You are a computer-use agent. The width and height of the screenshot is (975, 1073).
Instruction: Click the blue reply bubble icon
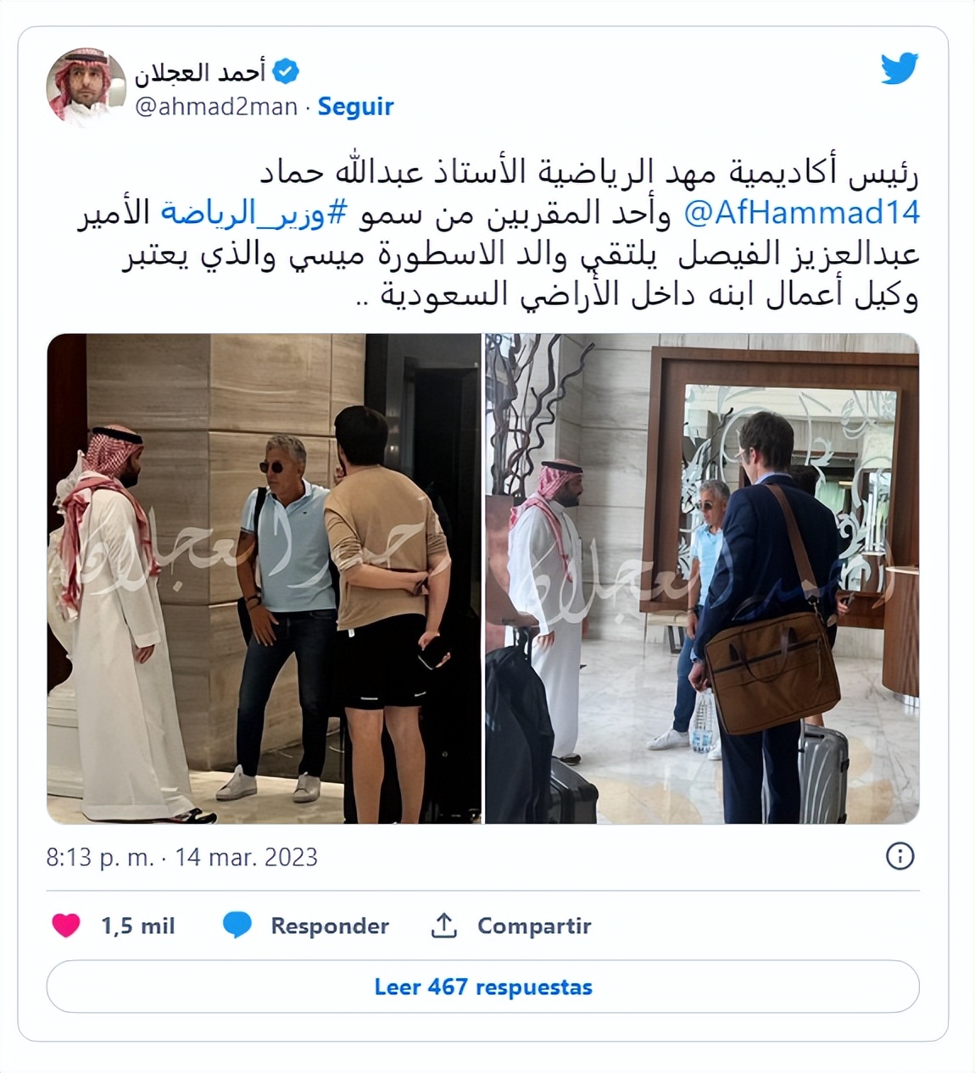click(x=237, y=925)
